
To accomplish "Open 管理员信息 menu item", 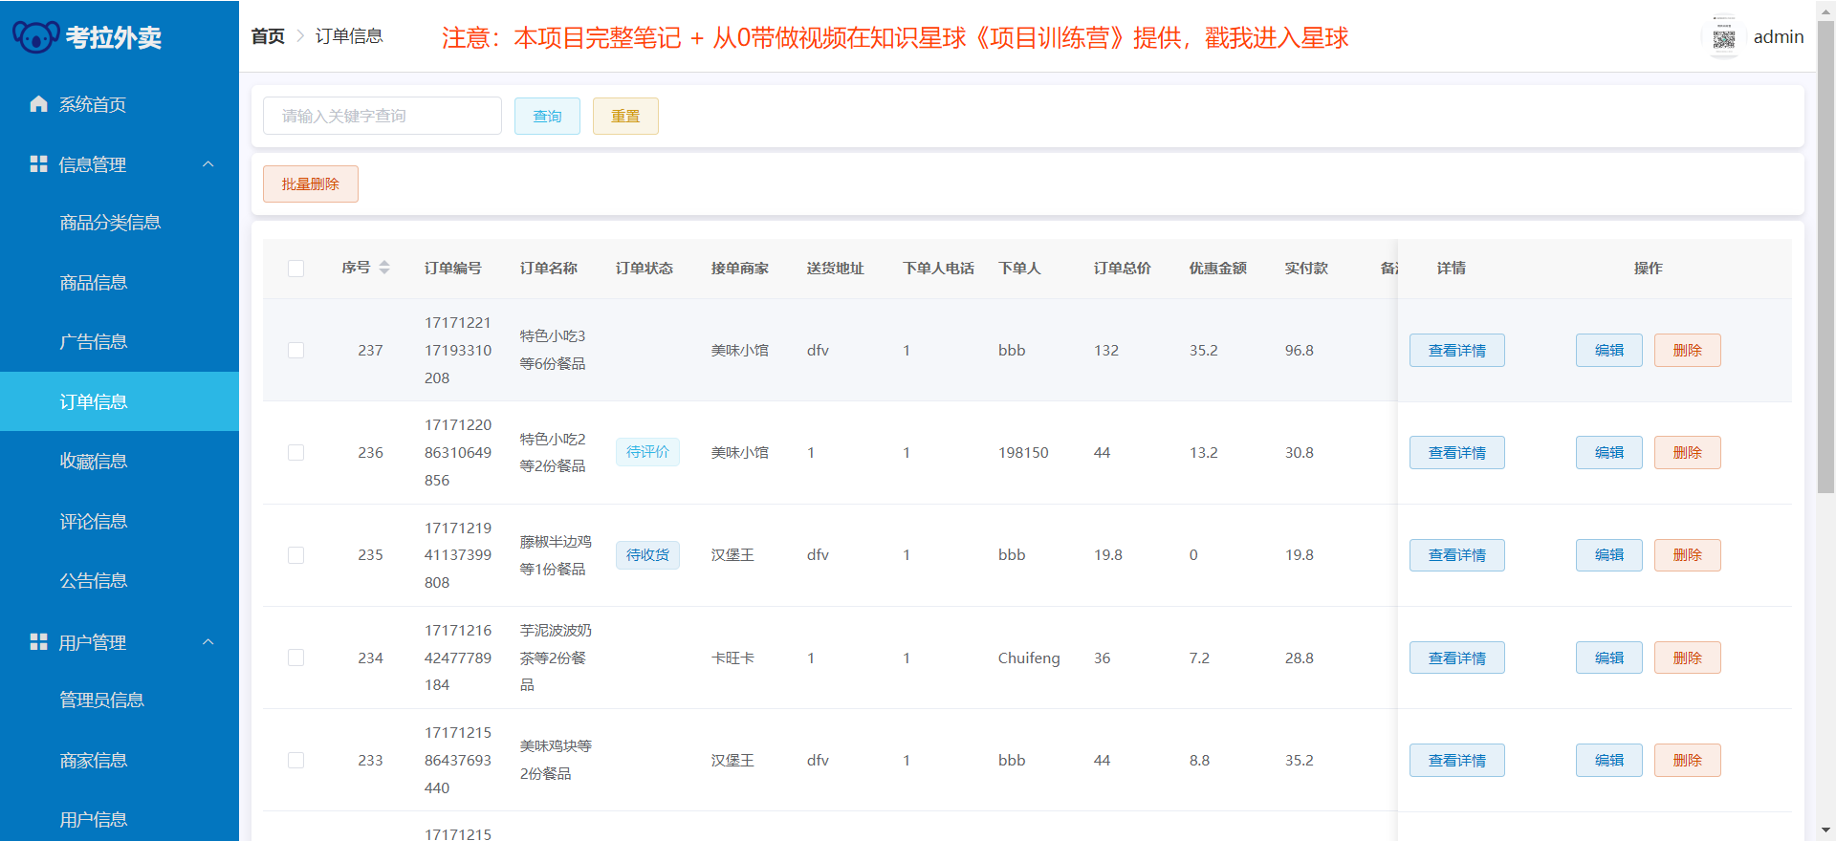I will pyautogui.click(x=120, y=701).
